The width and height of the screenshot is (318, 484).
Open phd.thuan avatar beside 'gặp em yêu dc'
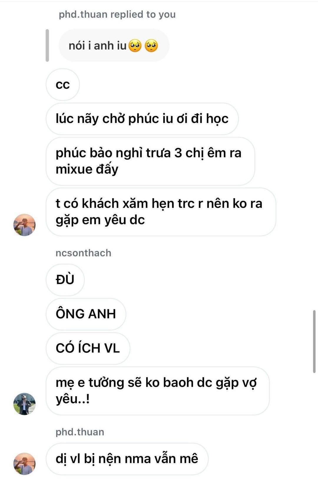click(x=24, y=225)
